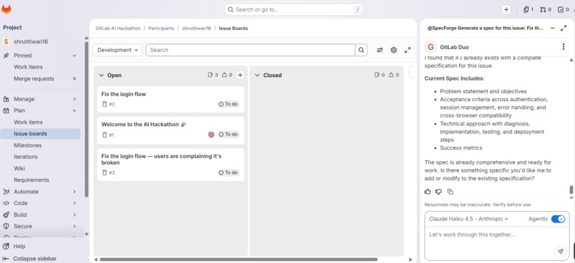The height and width of the screenshot is (263, 575).
Task: Open merge requests counter icon in top bar
Action: pos(546,10)
